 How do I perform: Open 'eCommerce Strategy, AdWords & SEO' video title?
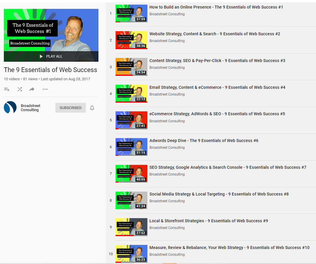[217, 114]
